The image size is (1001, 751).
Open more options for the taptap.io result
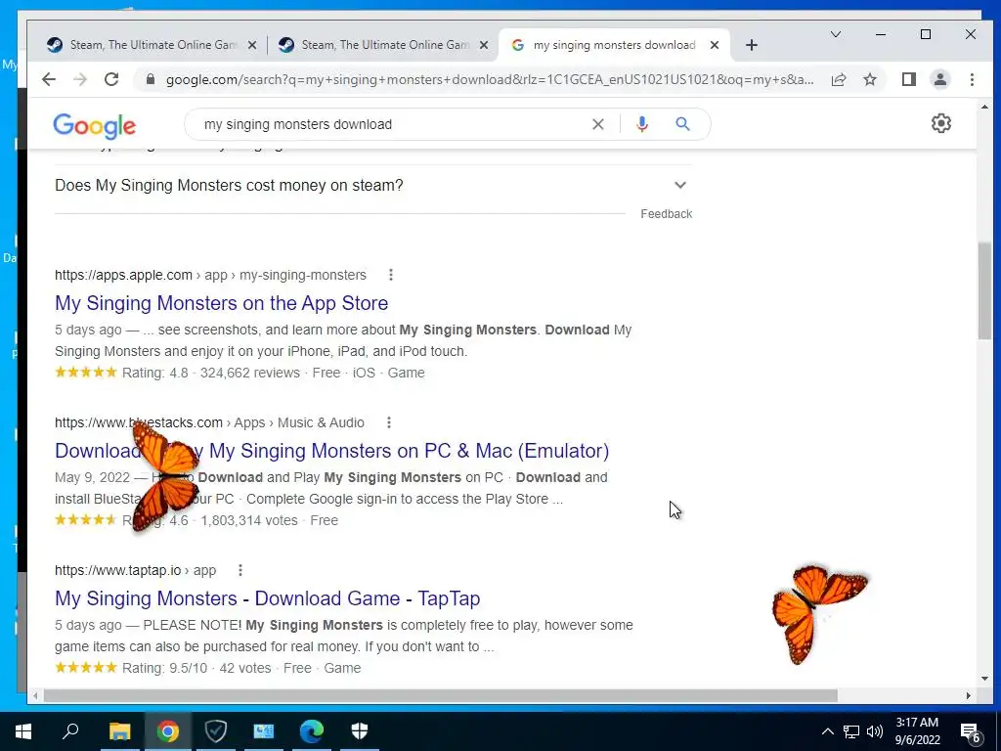click(240, 570)
